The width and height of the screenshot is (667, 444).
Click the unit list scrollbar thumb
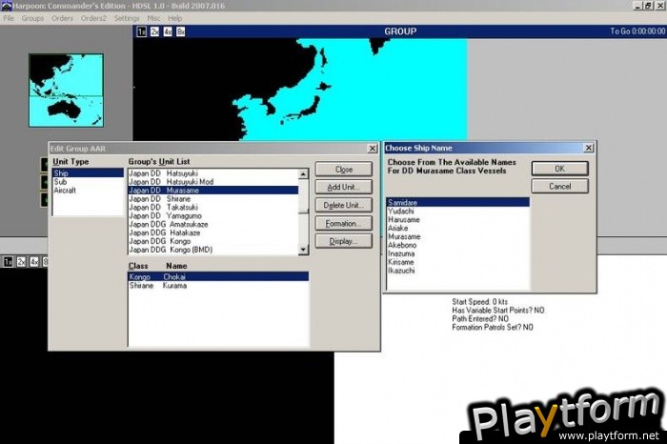pos(303,211)
